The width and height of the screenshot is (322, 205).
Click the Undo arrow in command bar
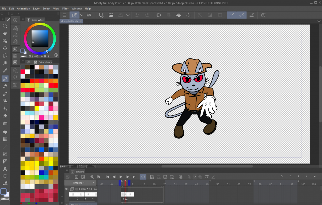(x=137, y=15)
